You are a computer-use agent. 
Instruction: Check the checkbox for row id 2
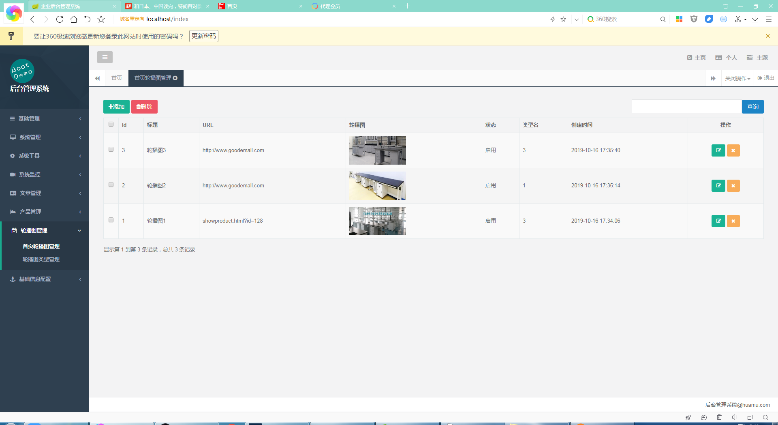pyautogui.click(x=111, y=185)
